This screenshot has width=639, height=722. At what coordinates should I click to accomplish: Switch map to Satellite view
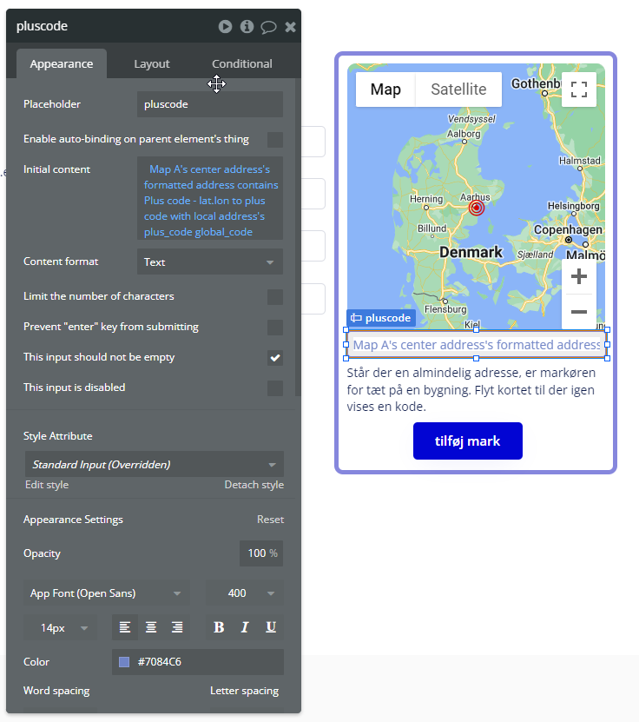(x=458, y=89)
